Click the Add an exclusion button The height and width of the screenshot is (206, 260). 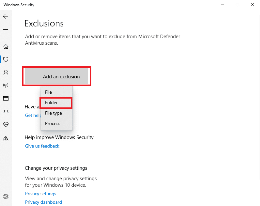[x=56, y=76]
